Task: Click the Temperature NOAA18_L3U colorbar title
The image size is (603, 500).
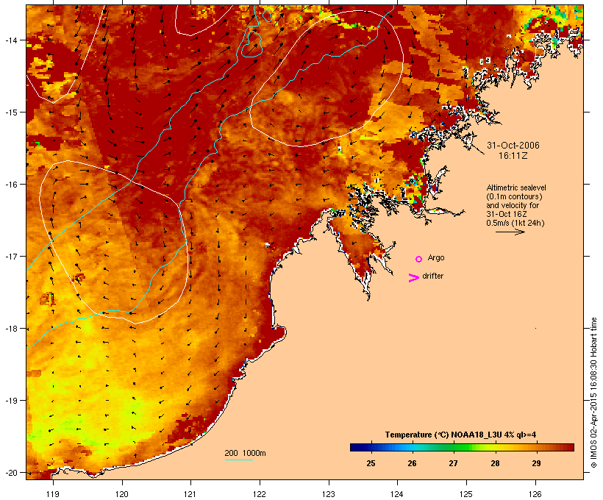Action: [x=460, y=435]
